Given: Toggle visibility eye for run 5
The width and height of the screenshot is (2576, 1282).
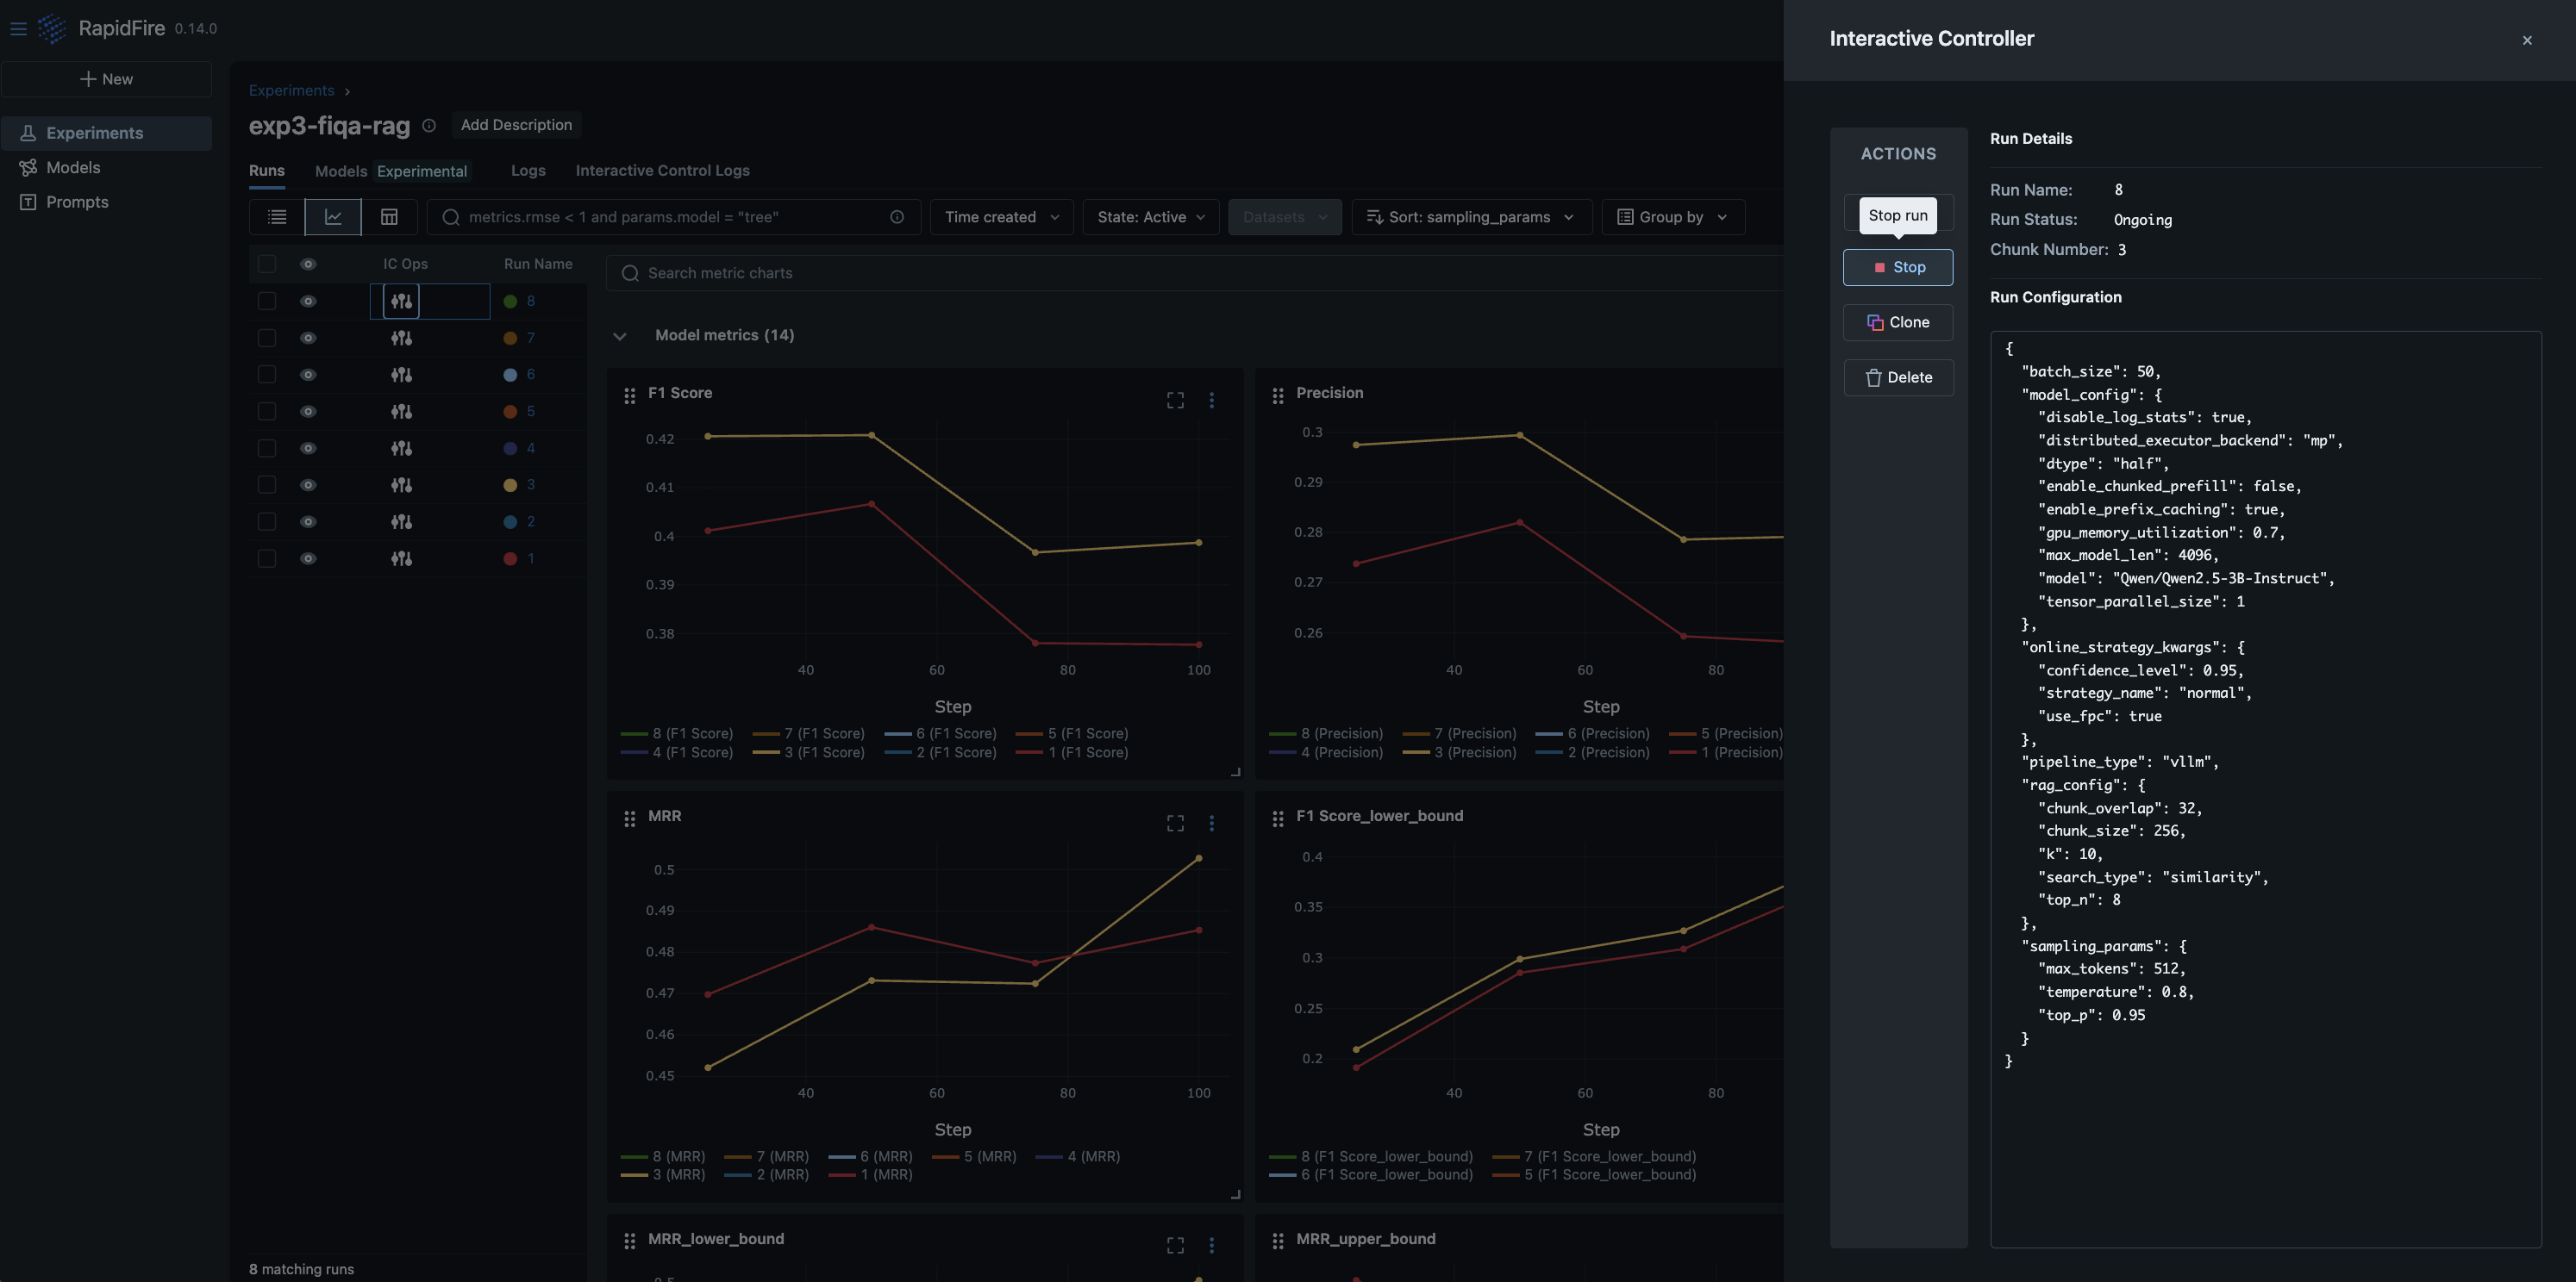Looking at the screenshot, I should pos(308,412).
